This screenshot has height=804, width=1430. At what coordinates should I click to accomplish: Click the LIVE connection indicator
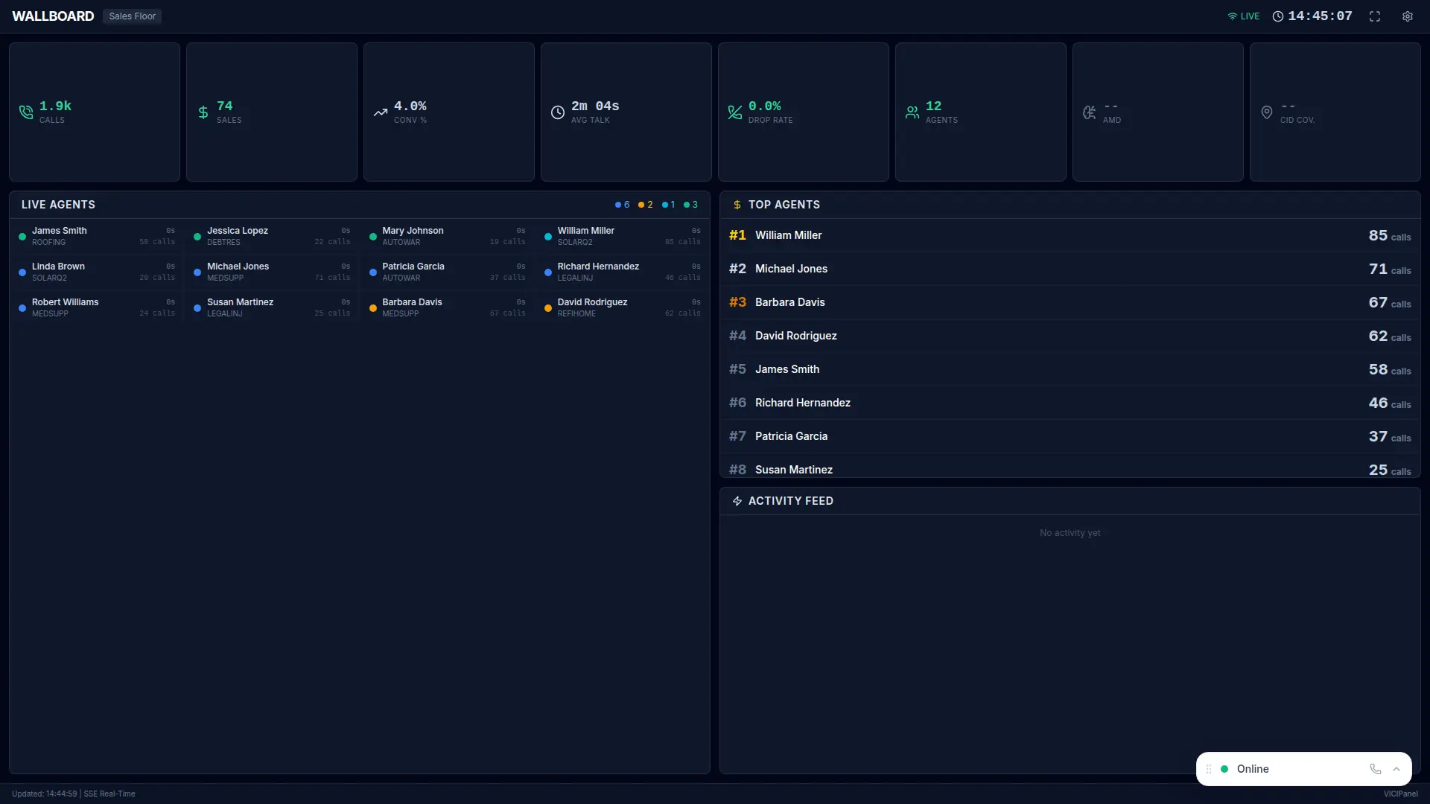point(1243,16)
